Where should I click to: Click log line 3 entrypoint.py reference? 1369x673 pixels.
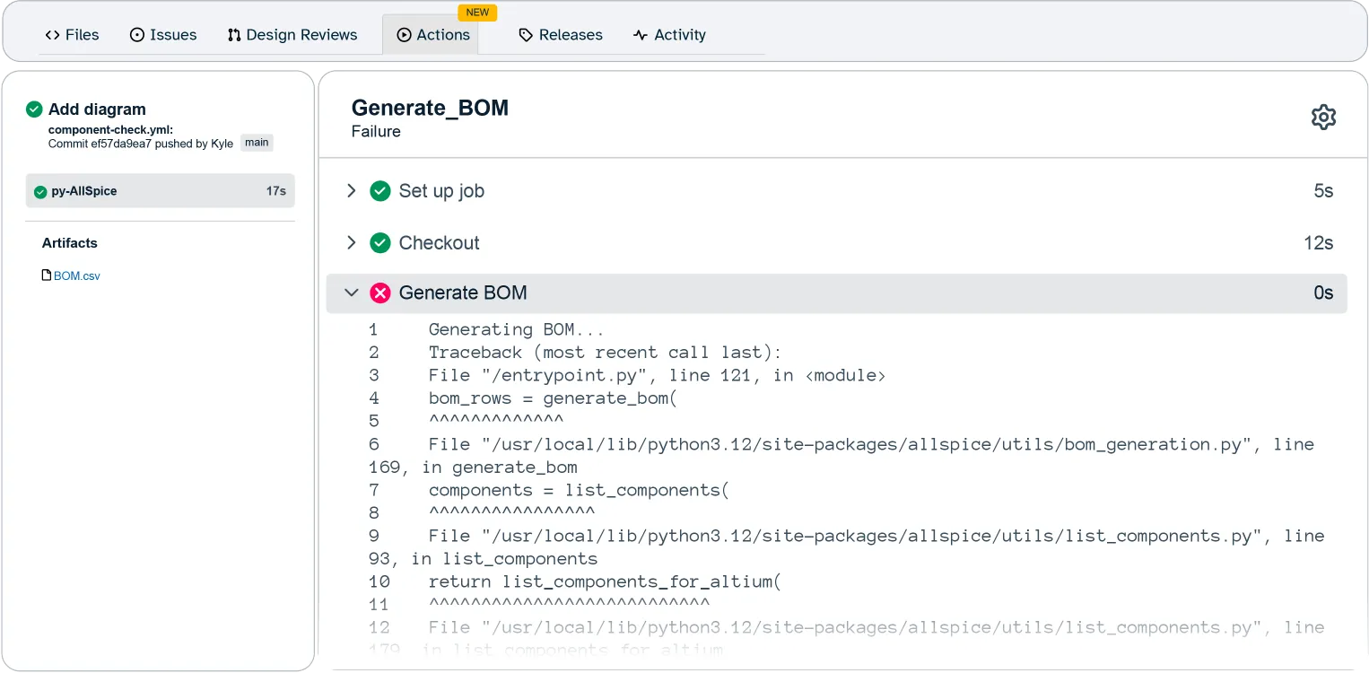pos(658,375)
